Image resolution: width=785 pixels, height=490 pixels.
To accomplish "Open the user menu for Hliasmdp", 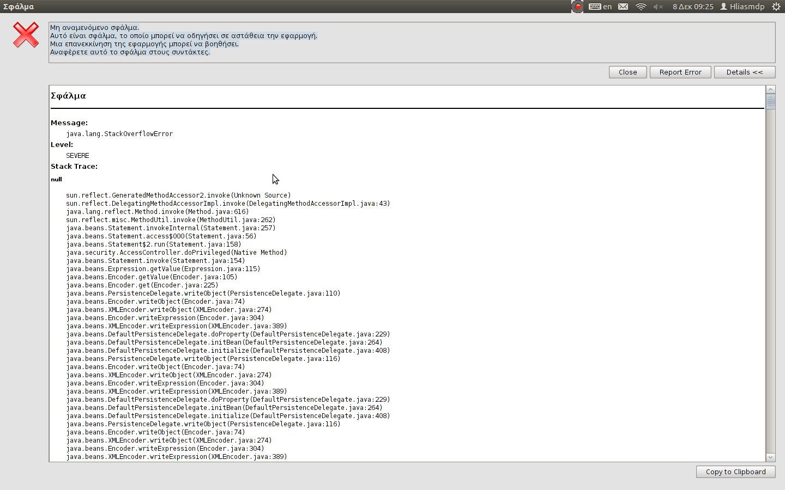I will pos(742,7).
